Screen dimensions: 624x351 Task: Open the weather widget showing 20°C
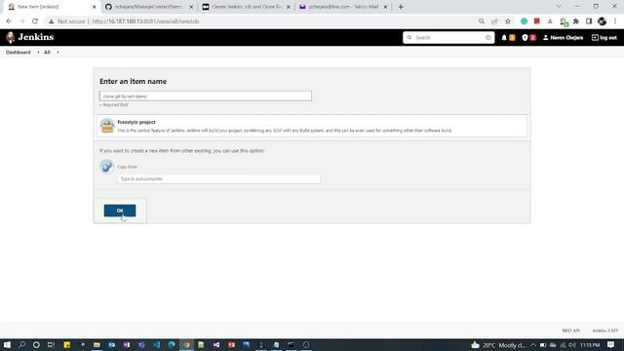[x=498, y=345]
